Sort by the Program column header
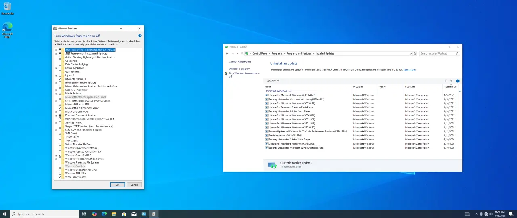Viewport: 517px width, 218px height. pyautogui.click(x=365, y=86)
